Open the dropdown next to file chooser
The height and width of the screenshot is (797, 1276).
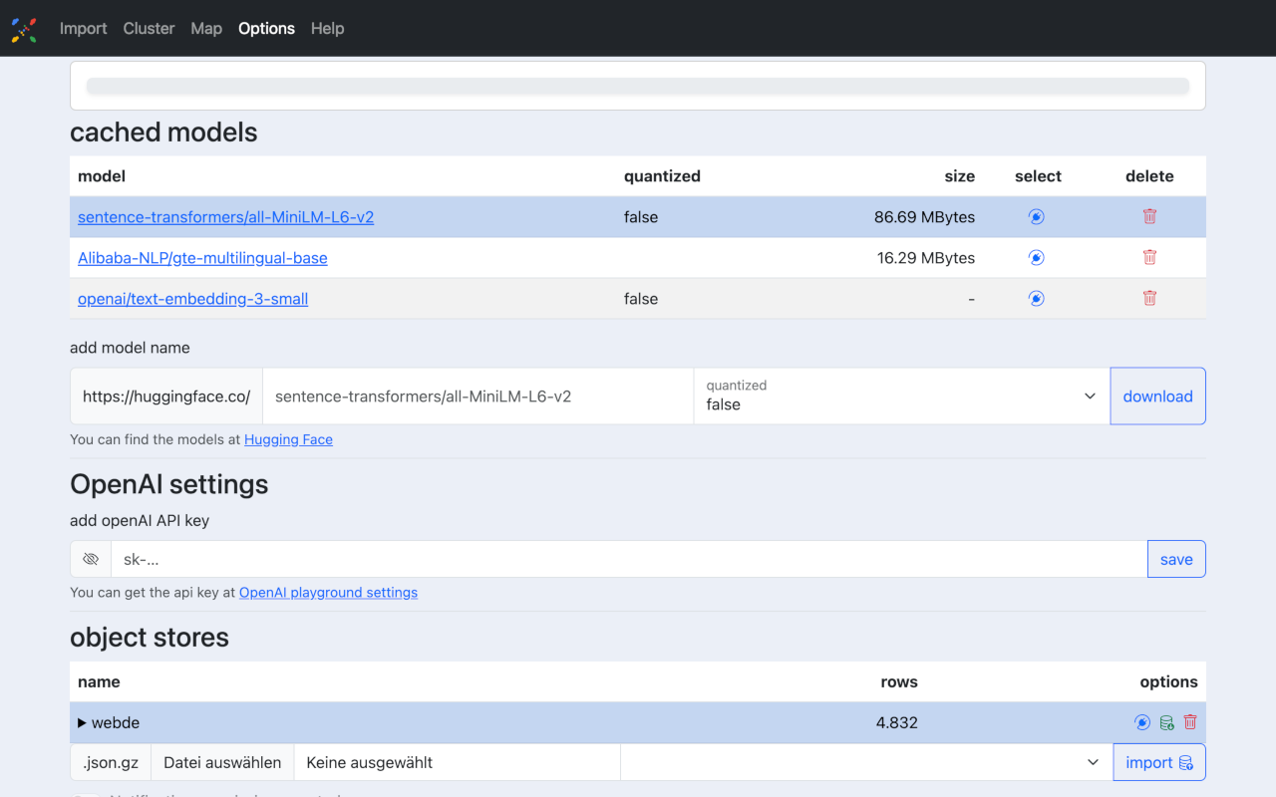point(866,762)
